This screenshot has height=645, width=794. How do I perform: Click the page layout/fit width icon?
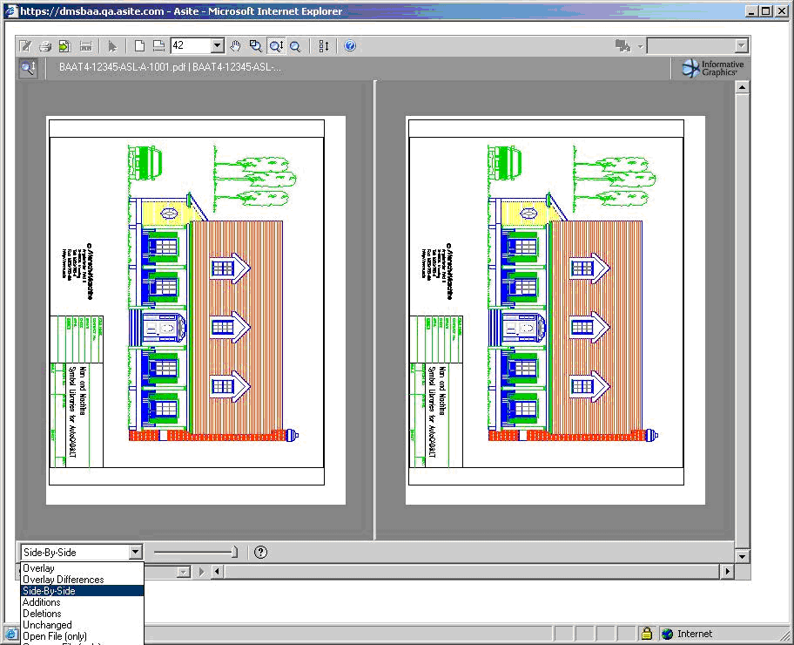158,46
